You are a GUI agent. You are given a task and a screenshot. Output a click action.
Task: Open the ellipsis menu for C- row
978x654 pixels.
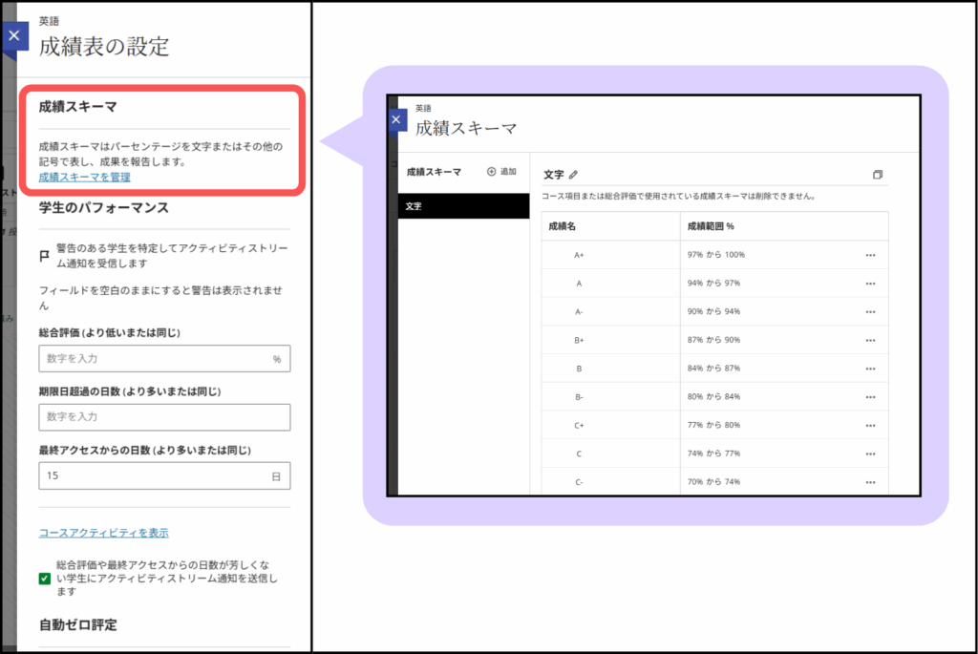click(x=869, y=482)
